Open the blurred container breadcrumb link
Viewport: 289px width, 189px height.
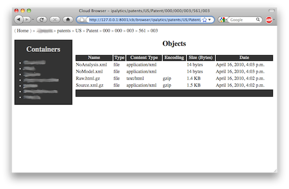click(x=45, y=31)
